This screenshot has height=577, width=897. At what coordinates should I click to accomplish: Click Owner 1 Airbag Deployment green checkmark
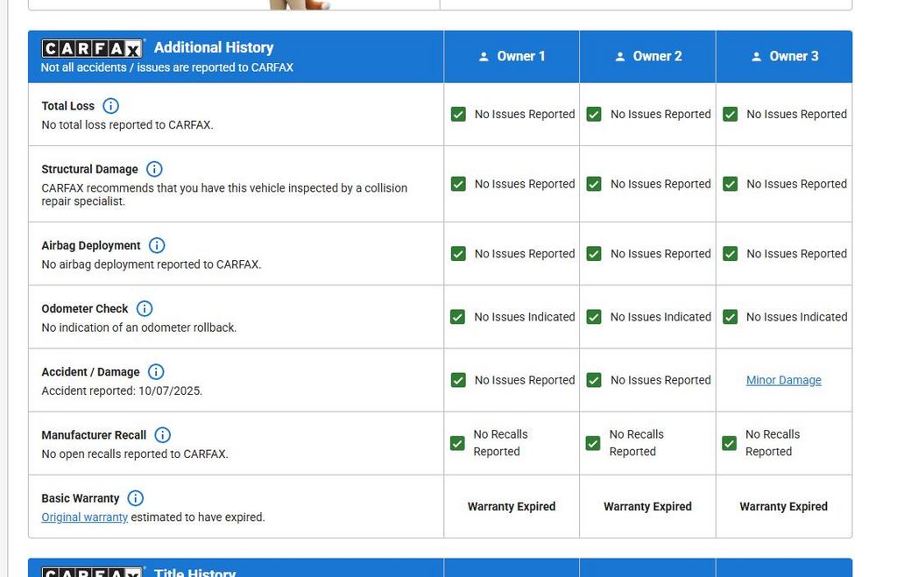click(458, 254)
